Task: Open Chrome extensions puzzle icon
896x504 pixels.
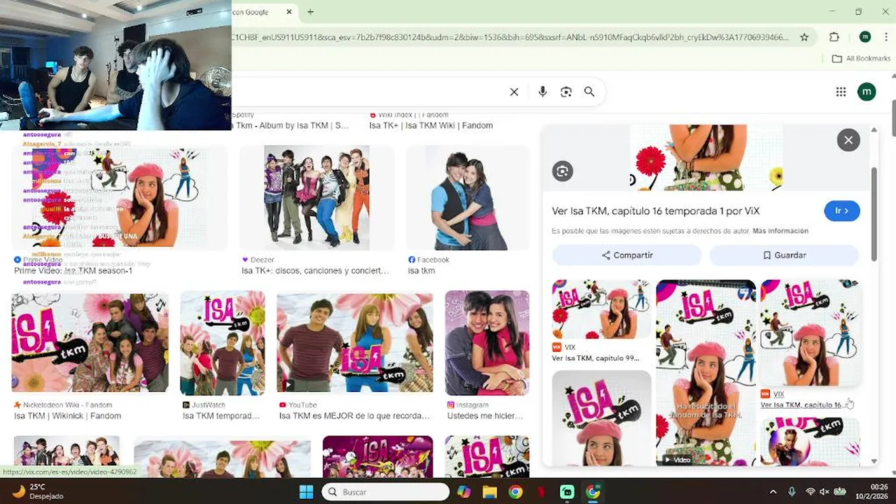Action: 834,37
